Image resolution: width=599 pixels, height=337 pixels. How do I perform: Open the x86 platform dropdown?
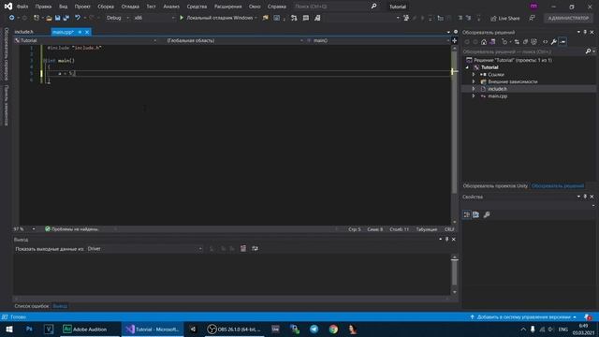click(x=153, y=18)
